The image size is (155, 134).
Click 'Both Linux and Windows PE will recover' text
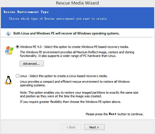pyautogui.click(x=66, y=33)
